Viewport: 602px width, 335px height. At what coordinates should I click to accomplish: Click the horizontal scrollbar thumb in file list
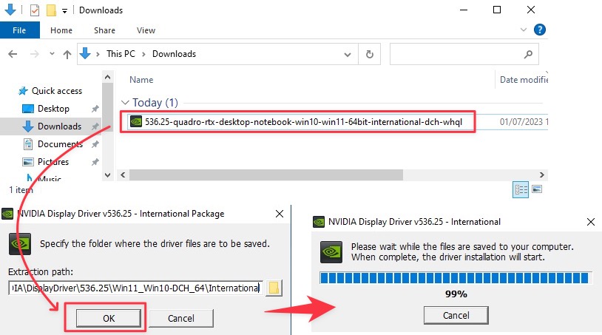tap(266, 175)
